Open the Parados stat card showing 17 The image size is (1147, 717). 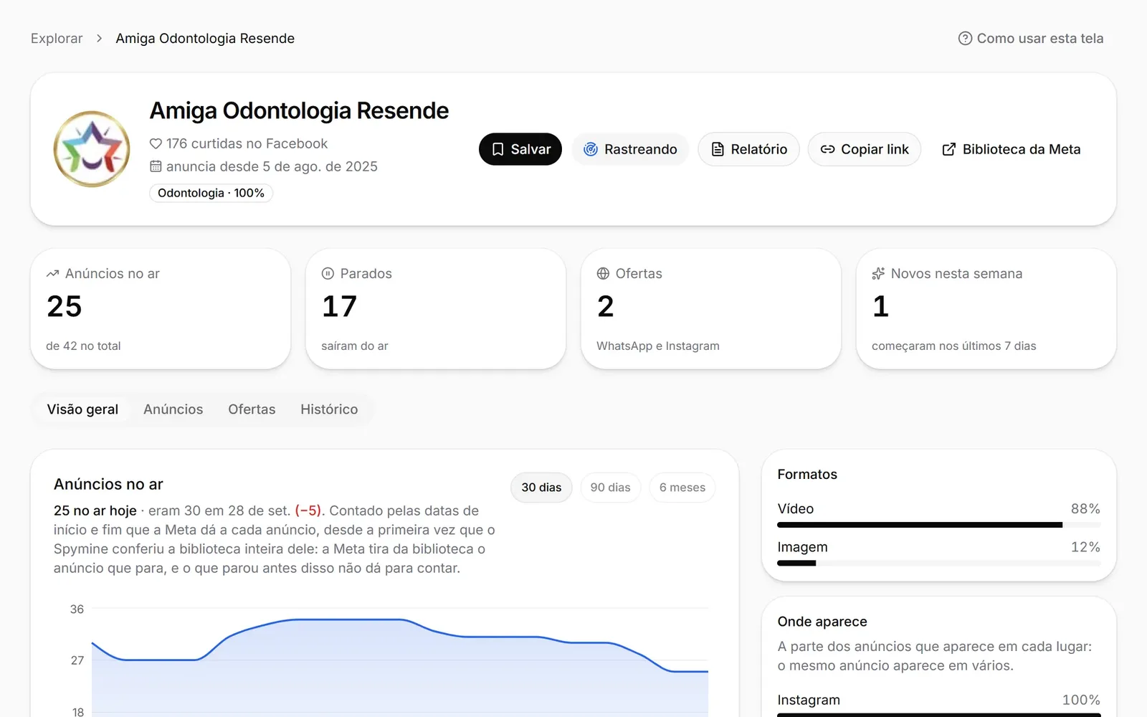(x=436, y=309)
